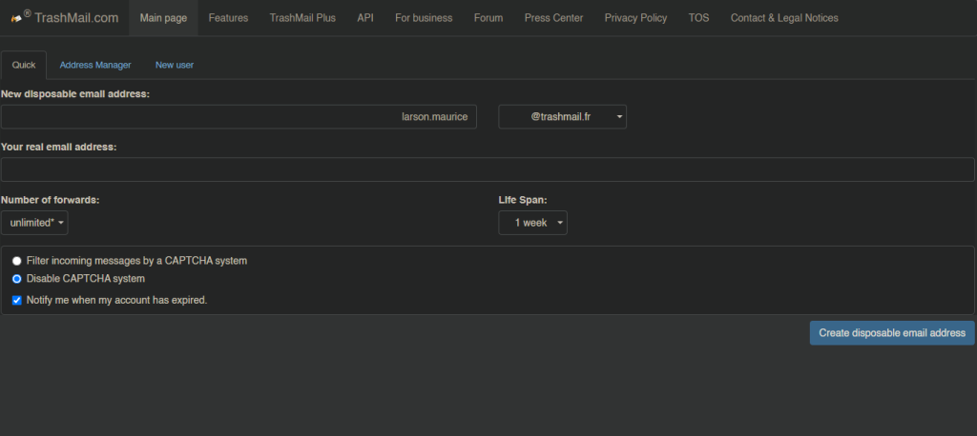Screen dimensions: 977x436
Task: Open the Number of forwards dropdown
Action: 34,223
